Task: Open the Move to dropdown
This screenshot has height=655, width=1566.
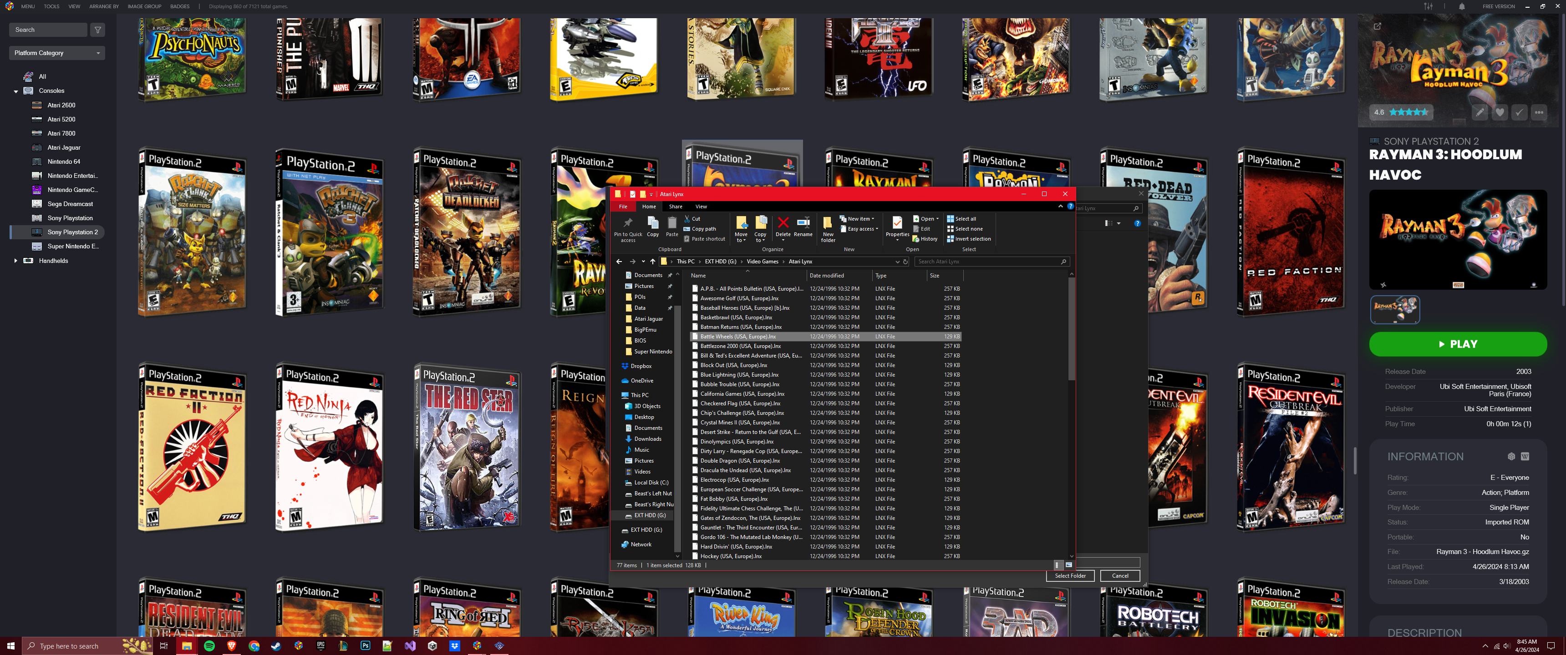Action: pos(741,229)
